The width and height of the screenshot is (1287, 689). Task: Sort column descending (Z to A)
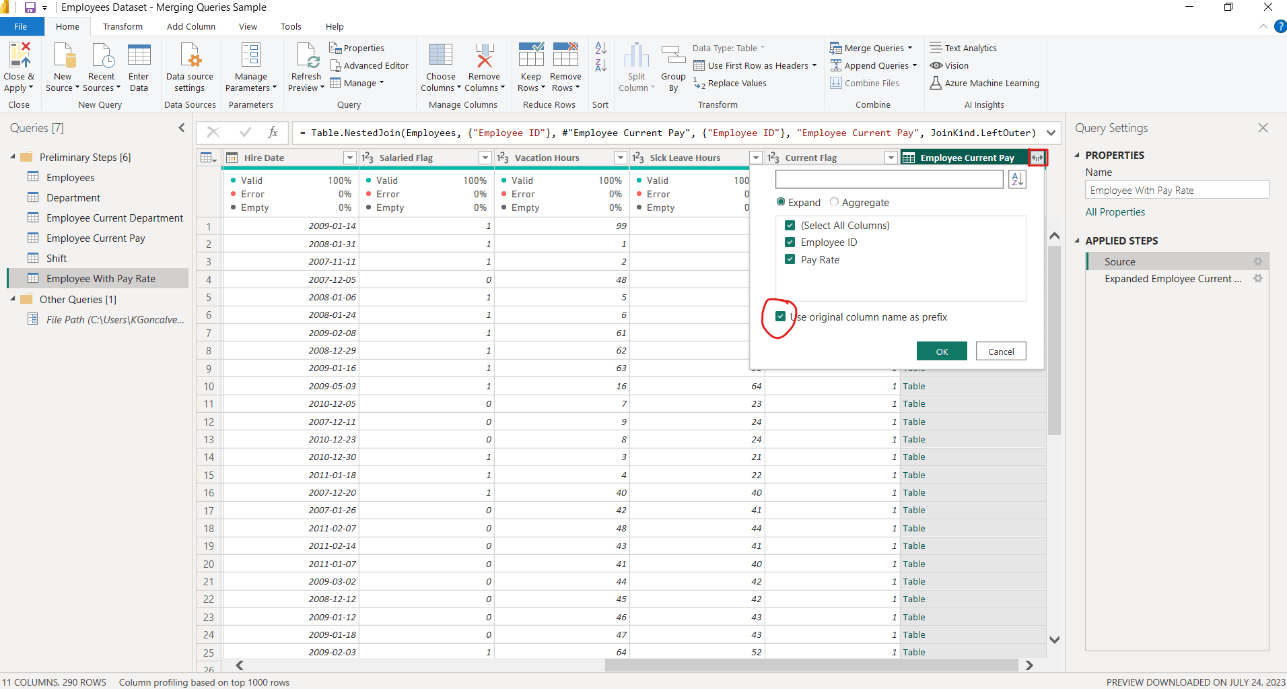[601, 65]
